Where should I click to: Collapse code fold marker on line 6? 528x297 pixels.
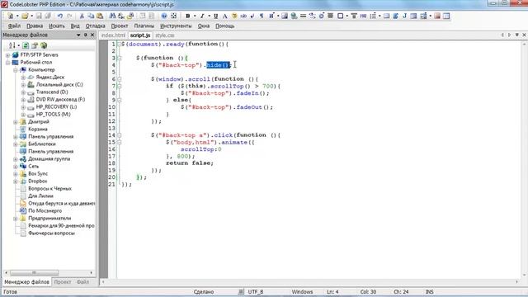coord(119,79)
